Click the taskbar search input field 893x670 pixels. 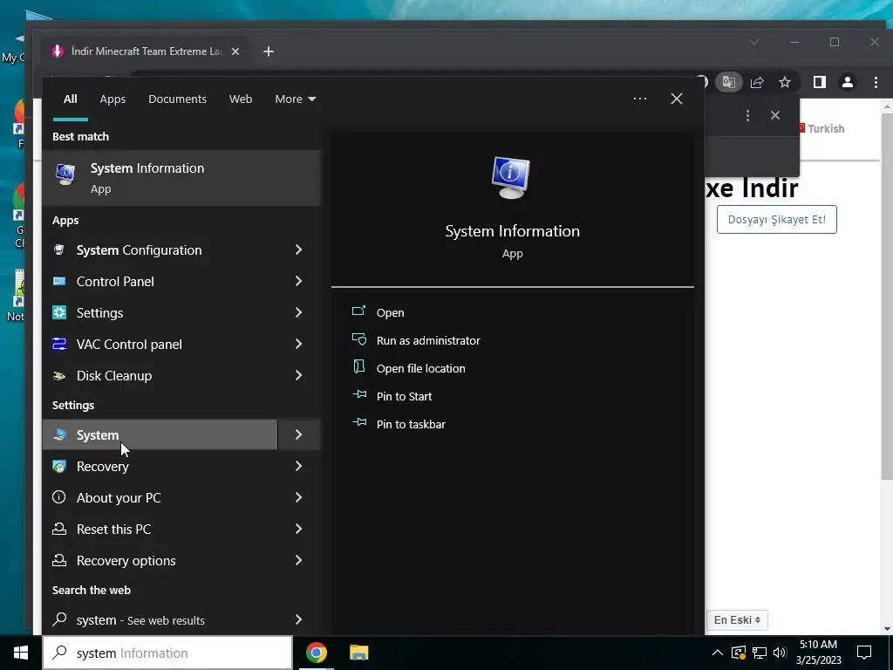coord(167,653)
